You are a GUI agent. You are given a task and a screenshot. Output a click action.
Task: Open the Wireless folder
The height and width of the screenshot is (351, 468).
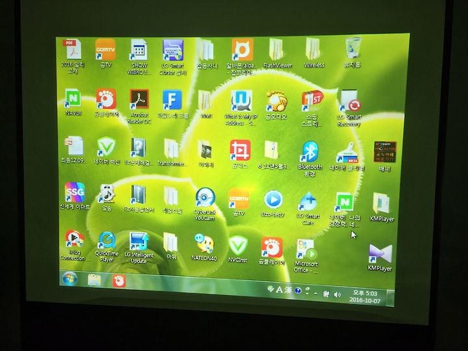314,53
